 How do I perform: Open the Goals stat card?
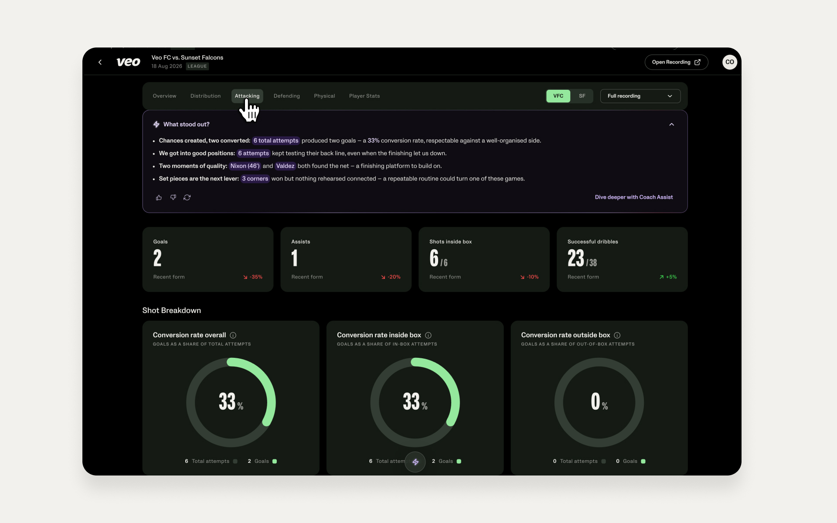pos(208,259)
